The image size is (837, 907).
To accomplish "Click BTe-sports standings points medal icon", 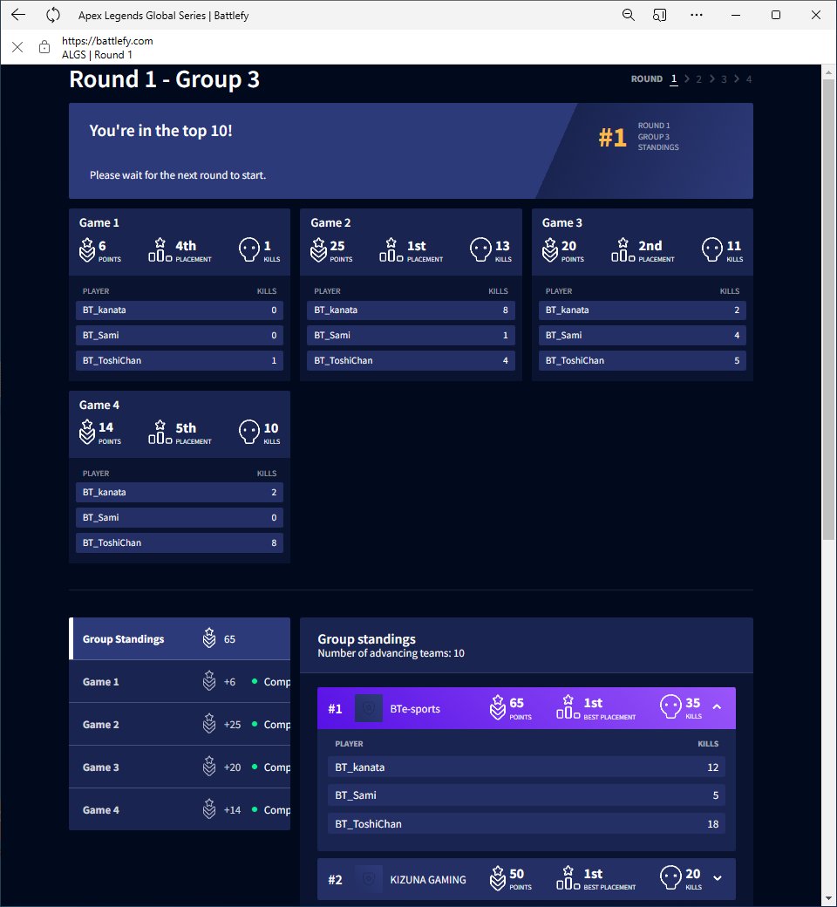I will pyautogui.click(x=498, y=707).
